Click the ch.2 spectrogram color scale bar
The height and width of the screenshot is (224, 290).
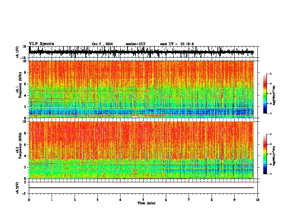click(265, 154)
